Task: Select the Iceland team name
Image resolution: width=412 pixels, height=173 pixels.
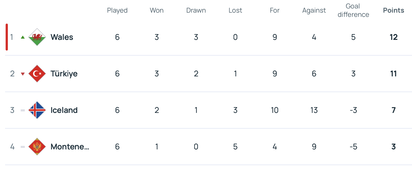Action: point(64,110)
